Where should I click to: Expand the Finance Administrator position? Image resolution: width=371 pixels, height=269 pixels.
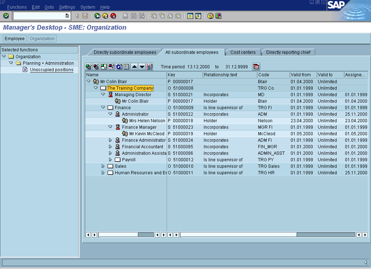(x=110, y=140)
